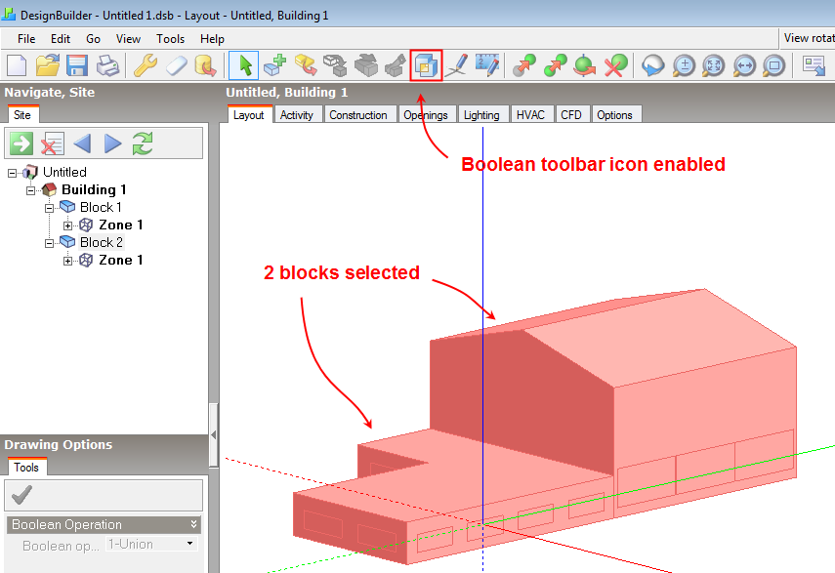The image size is (835, 573).
Task: Click the panel splitter collapse arrow
Action: (213, 434)
